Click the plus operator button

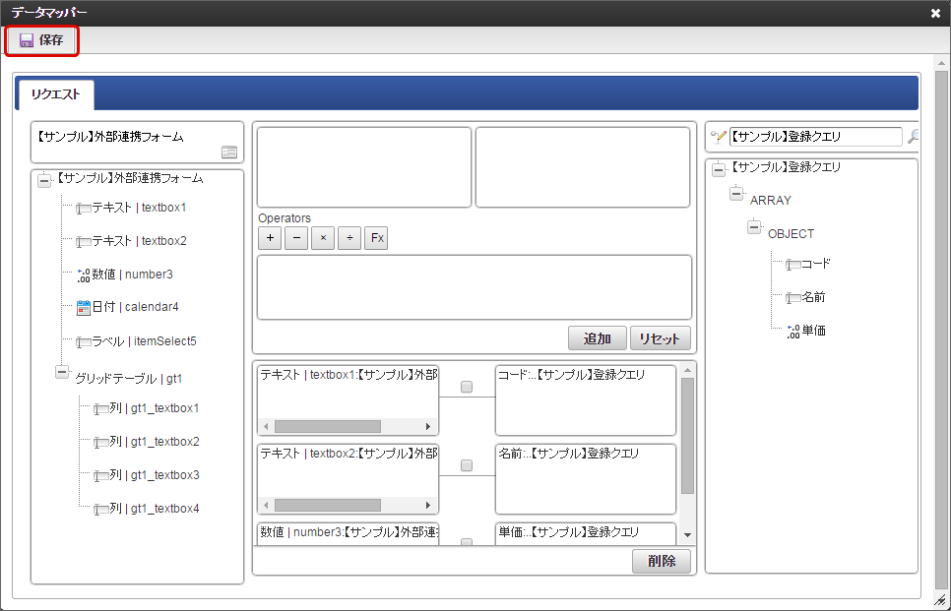pyautogui.click(x=270, y=238)
